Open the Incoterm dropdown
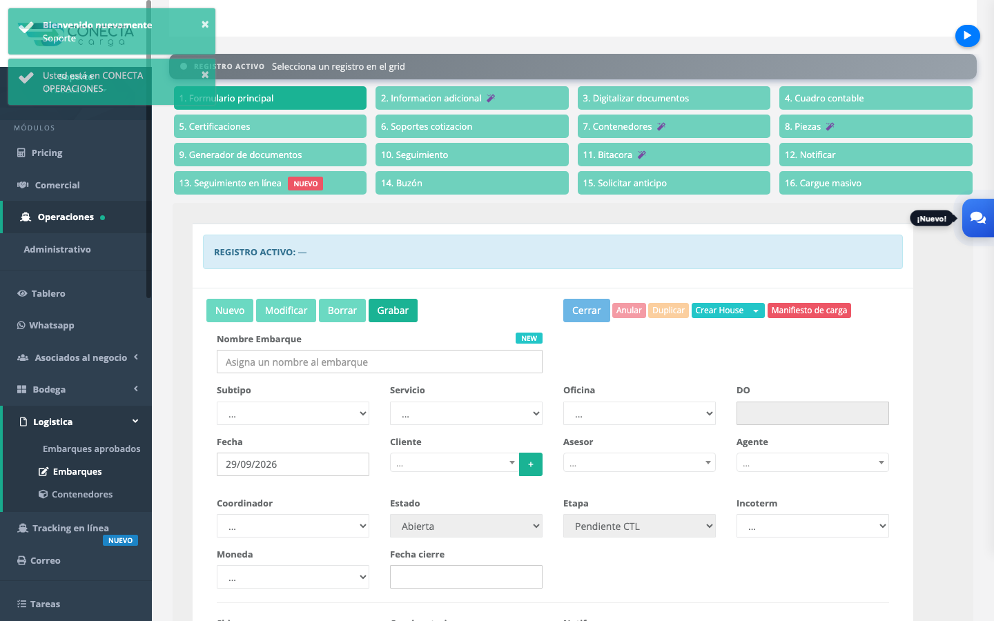The width and height of the screenshot is (994, 621). point(812,526)
